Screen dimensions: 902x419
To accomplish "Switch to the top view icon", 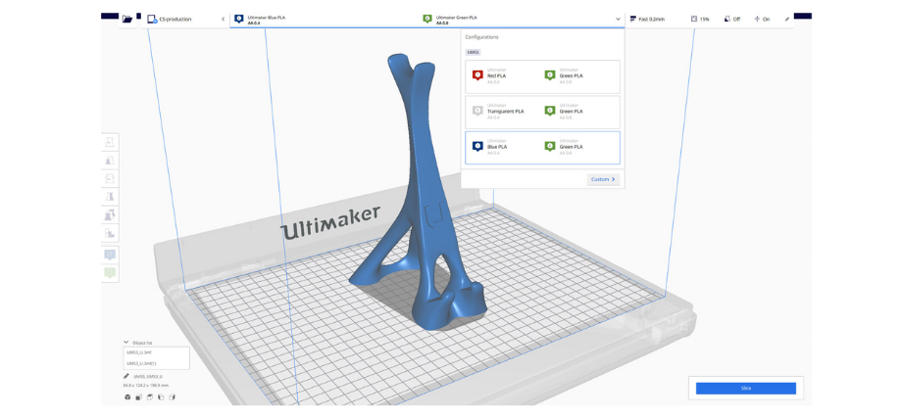I will coord(150,397).
